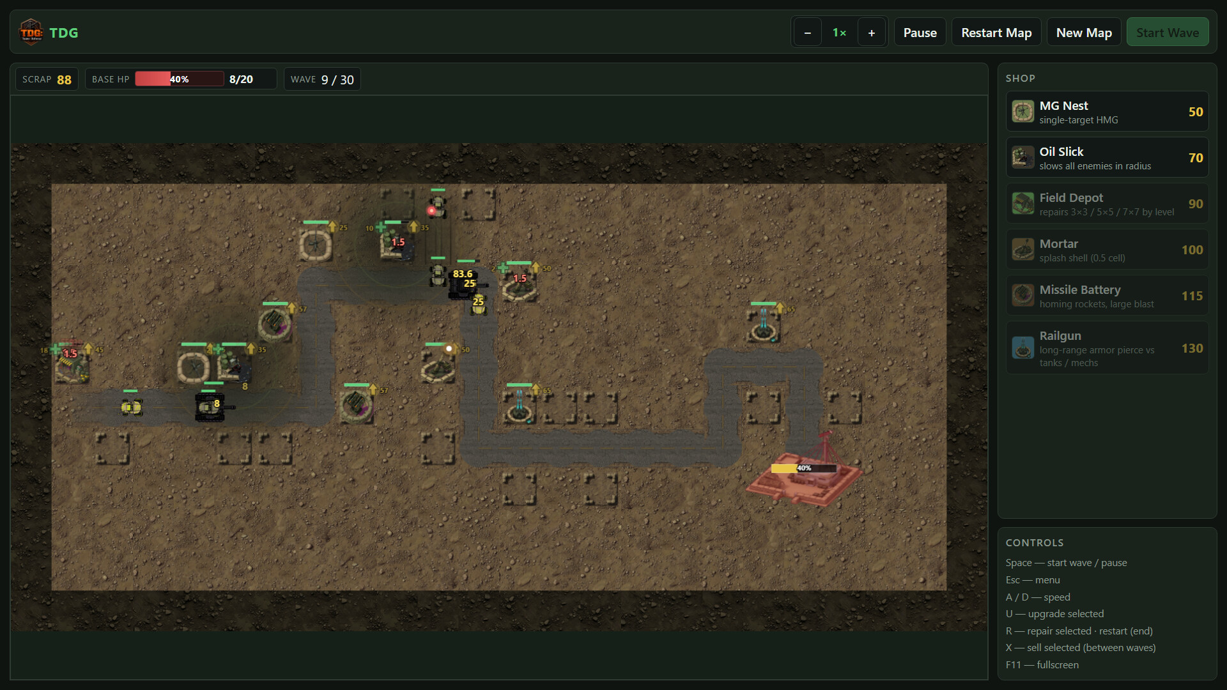Select the railgun tower near the base path
This screenshot has width=1227, height=690.
[x=763, y=326]
